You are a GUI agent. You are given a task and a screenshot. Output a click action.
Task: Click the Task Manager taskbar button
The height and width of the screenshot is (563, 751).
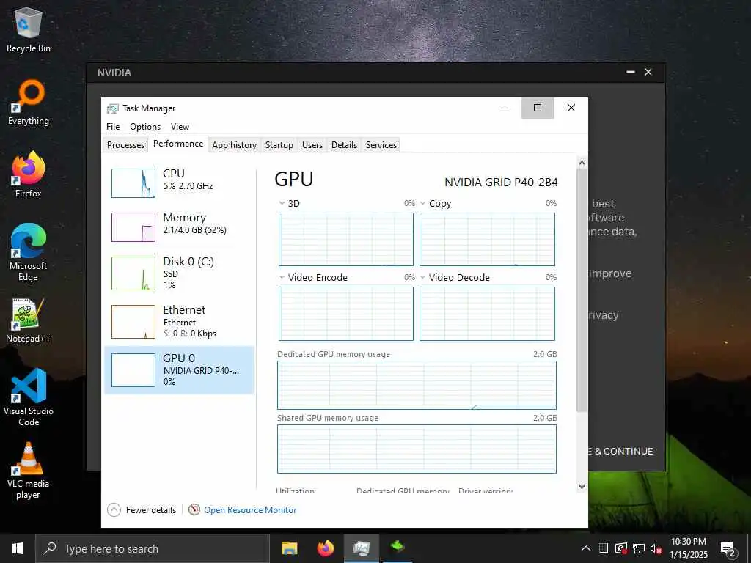pyautogui.click(x=361, y=548)
